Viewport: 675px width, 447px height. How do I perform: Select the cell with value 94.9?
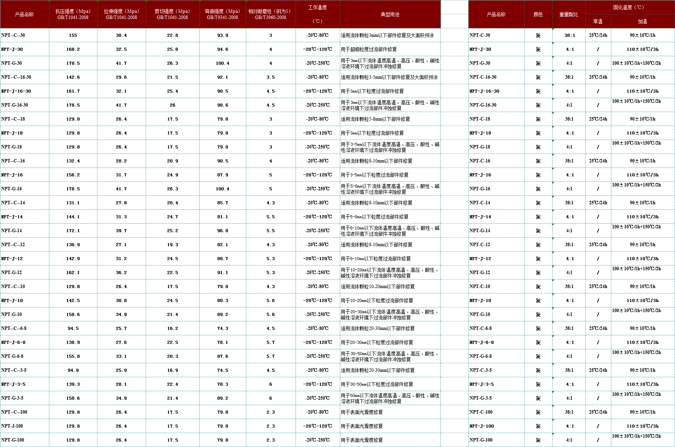point(73,370)
